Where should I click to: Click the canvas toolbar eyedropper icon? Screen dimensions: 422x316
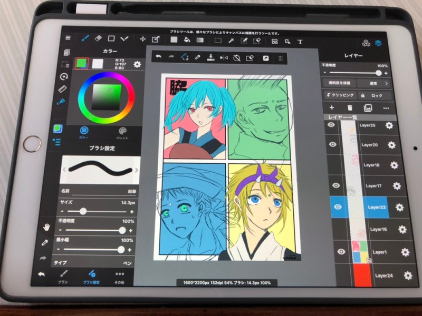[197, 57]
